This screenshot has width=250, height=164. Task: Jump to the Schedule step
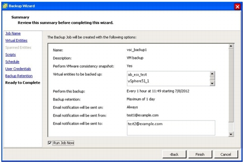coord(12,62)
